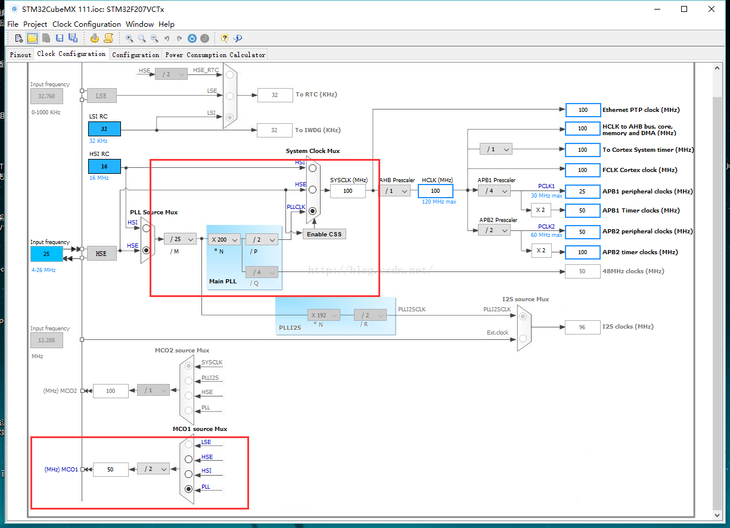Open the /M divider dropdown showing /25

pyautogui.click(x=180, y=239)
